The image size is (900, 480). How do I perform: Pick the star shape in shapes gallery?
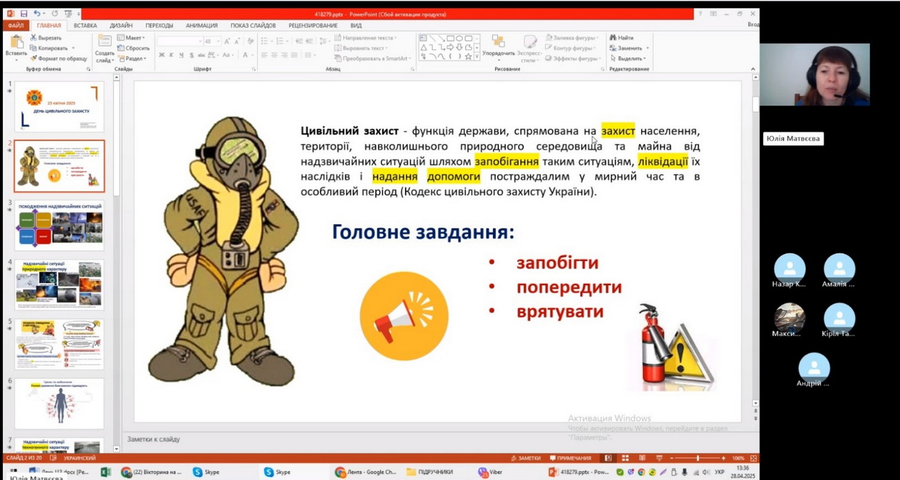click(468, 57)
